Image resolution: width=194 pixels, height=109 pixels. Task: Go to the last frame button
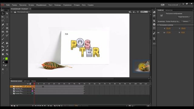(x=45, y=106)
